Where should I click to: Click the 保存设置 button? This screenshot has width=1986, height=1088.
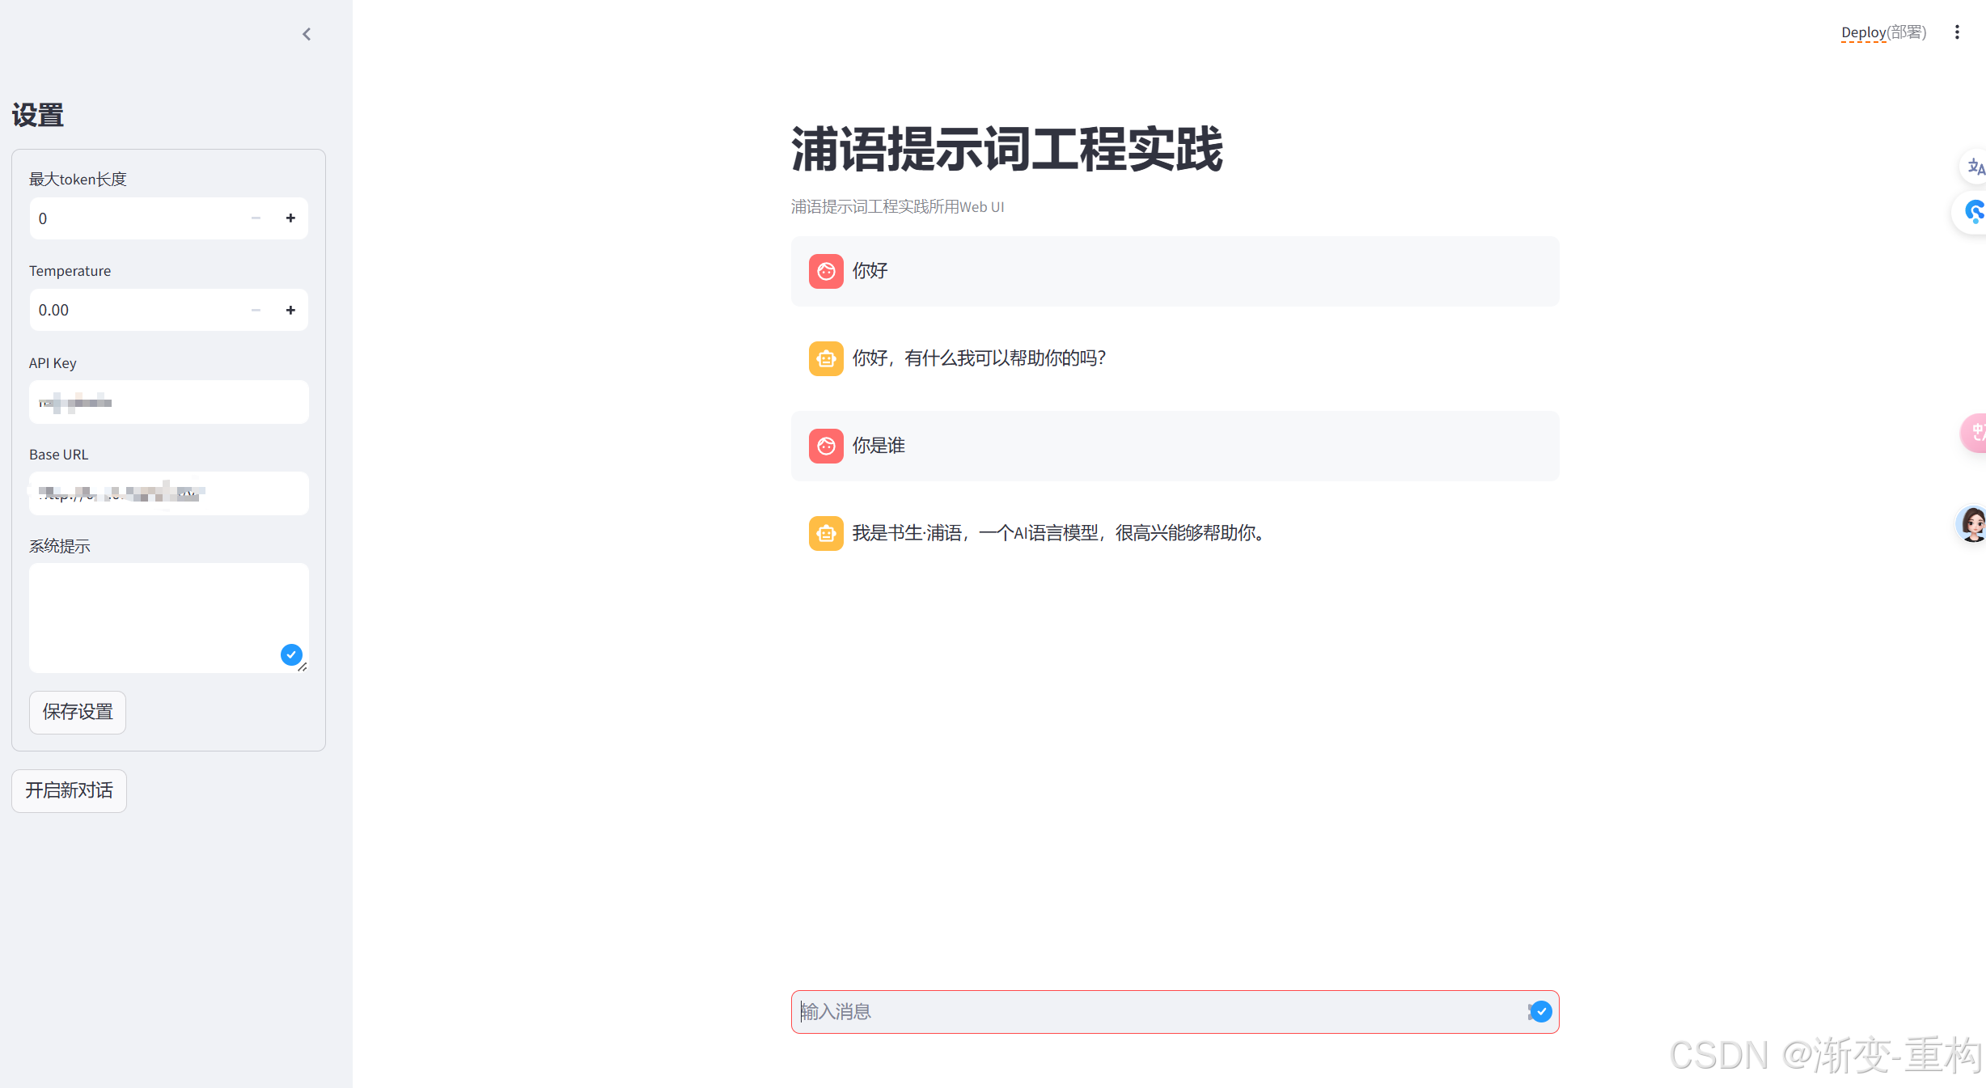[x=78, y=712]
